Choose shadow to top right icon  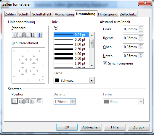pyautogui.click(x=27, y=101)
